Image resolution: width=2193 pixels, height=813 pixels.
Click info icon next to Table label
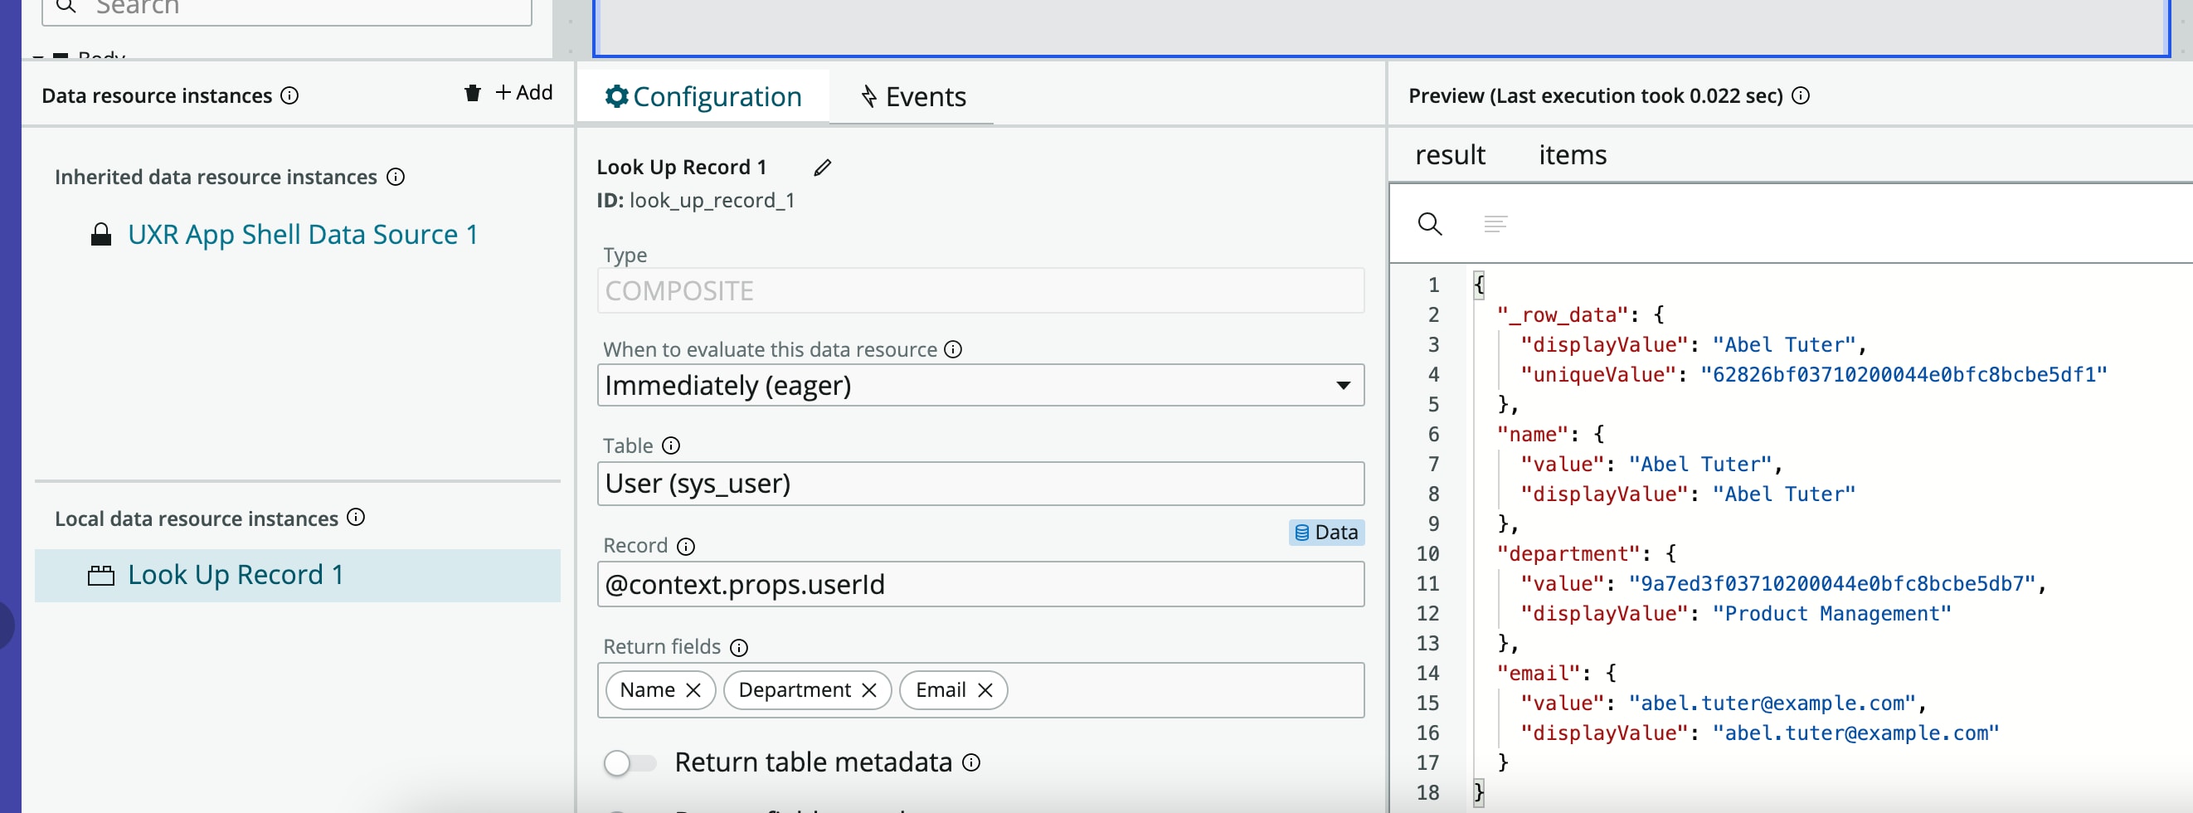pos(671,446)
